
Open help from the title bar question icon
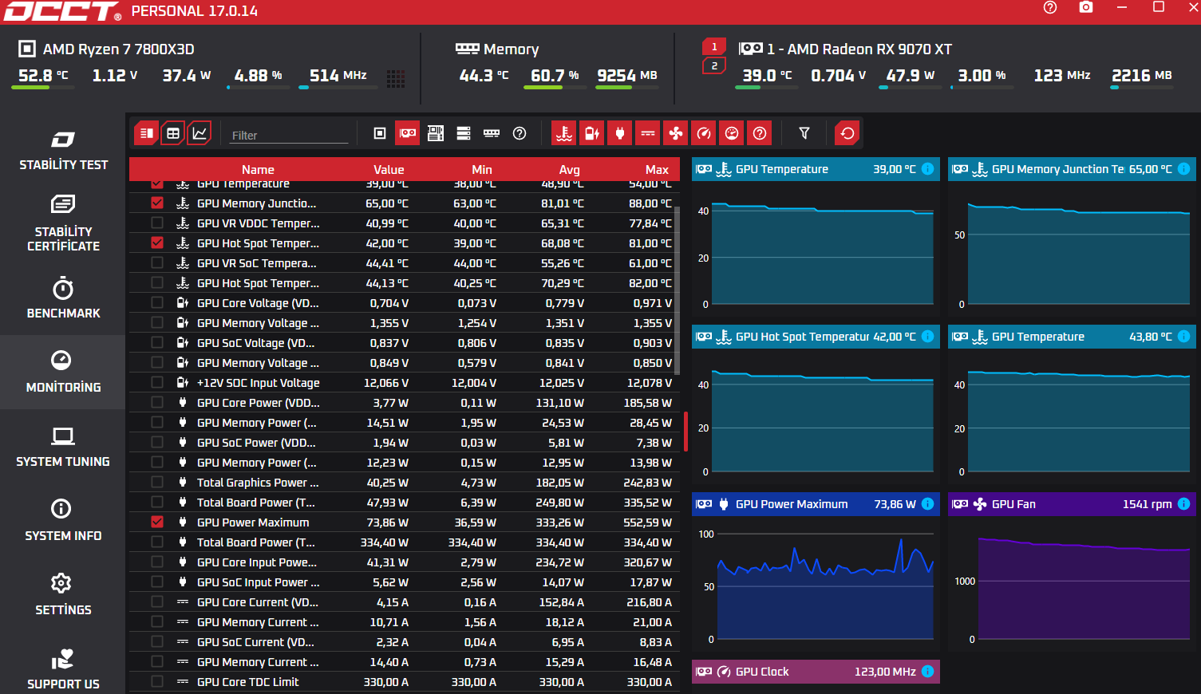[1050, 7]
